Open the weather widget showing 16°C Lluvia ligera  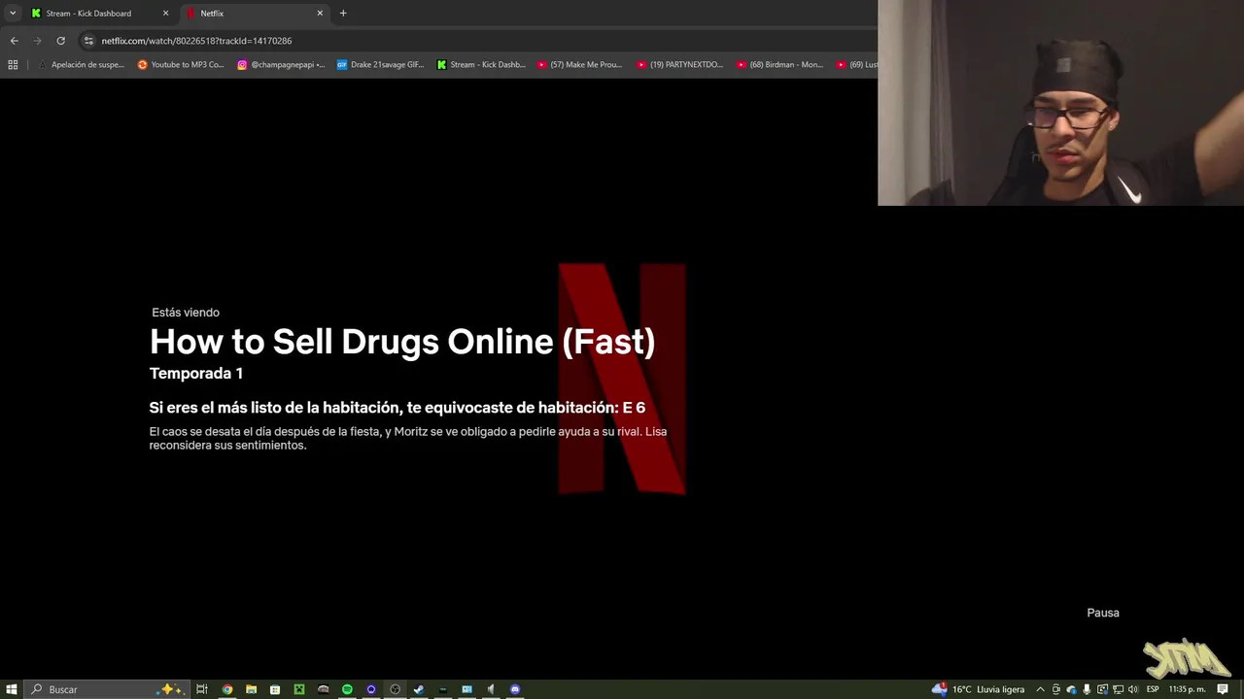coord(978,689)
